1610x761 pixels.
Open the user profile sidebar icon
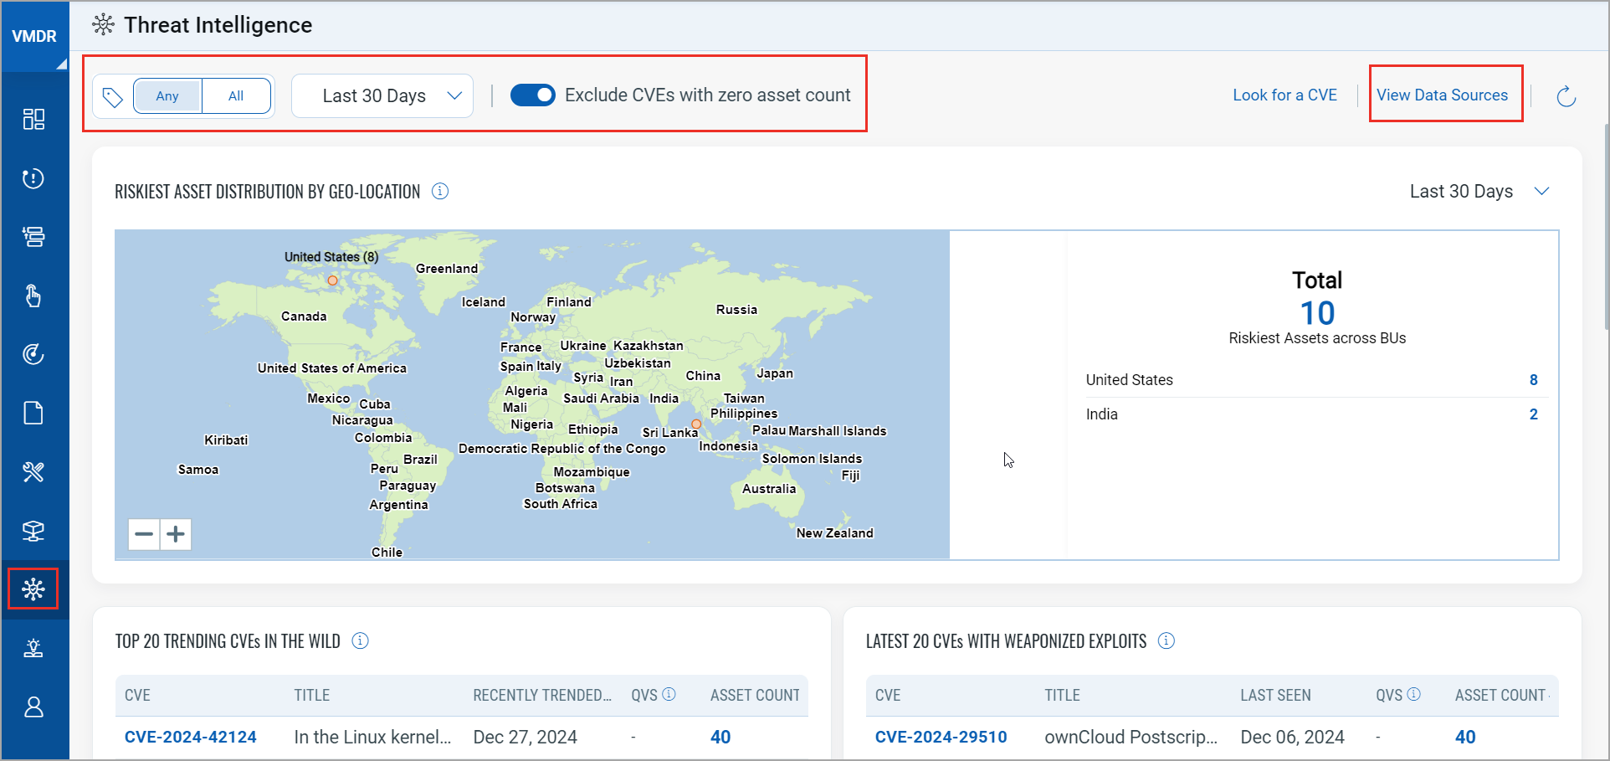coord(33,707)
